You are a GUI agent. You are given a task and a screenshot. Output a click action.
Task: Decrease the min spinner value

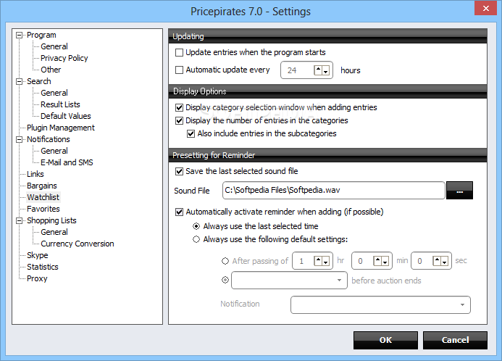coord(385,261)
